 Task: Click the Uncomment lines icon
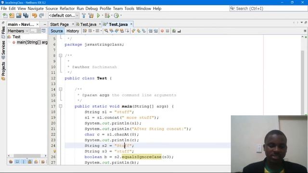pyautogui.click(x=179, y=31)
